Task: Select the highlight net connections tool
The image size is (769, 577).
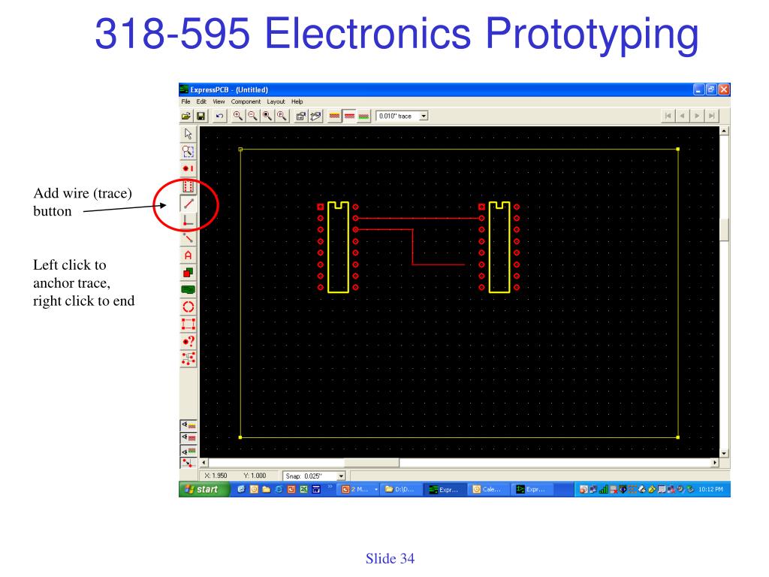Action: tap(188, 358)
